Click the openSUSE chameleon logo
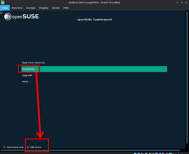189x154 pixels. pyautogui.click(x=8, y=16)
